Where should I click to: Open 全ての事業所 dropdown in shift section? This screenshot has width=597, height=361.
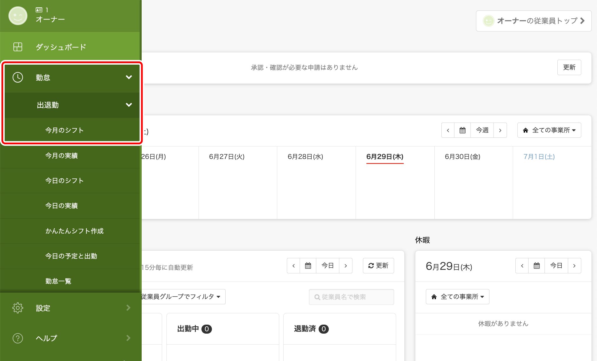[549, 130]
